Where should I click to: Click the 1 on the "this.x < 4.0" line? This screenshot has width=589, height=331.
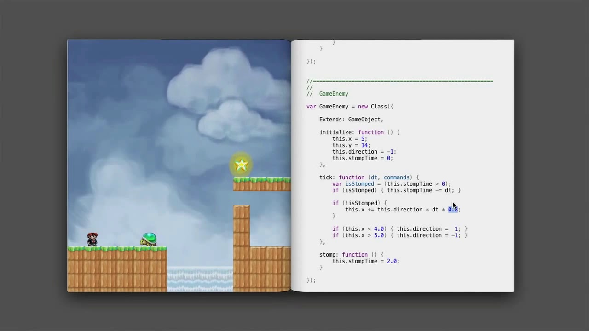pyautogui.click(x=456, y=229)
